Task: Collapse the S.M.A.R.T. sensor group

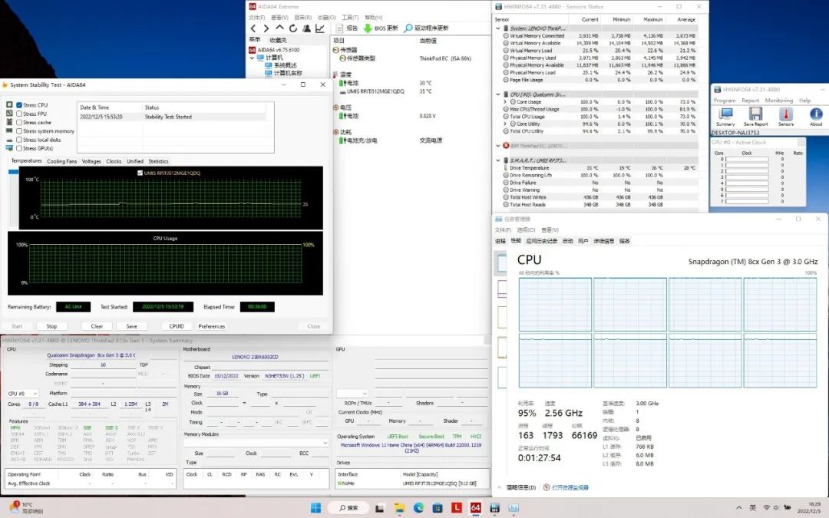Action: pyautogui.click(x=497, y=160)
